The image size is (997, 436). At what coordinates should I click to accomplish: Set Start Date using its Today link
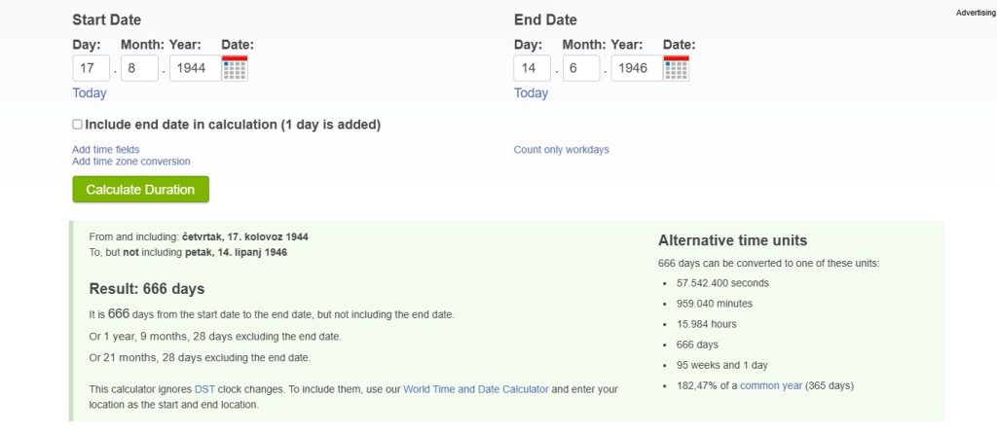click(90, 93)
